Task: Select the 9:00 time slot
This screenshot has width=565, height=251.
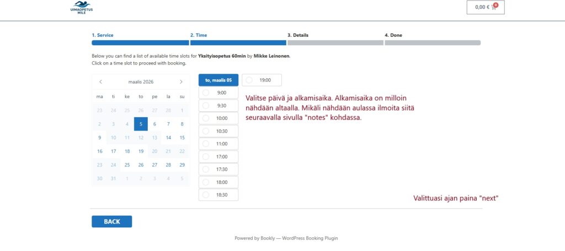Action: click(218, 93)
